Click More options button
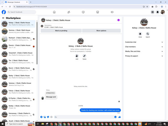 [101, 31]
